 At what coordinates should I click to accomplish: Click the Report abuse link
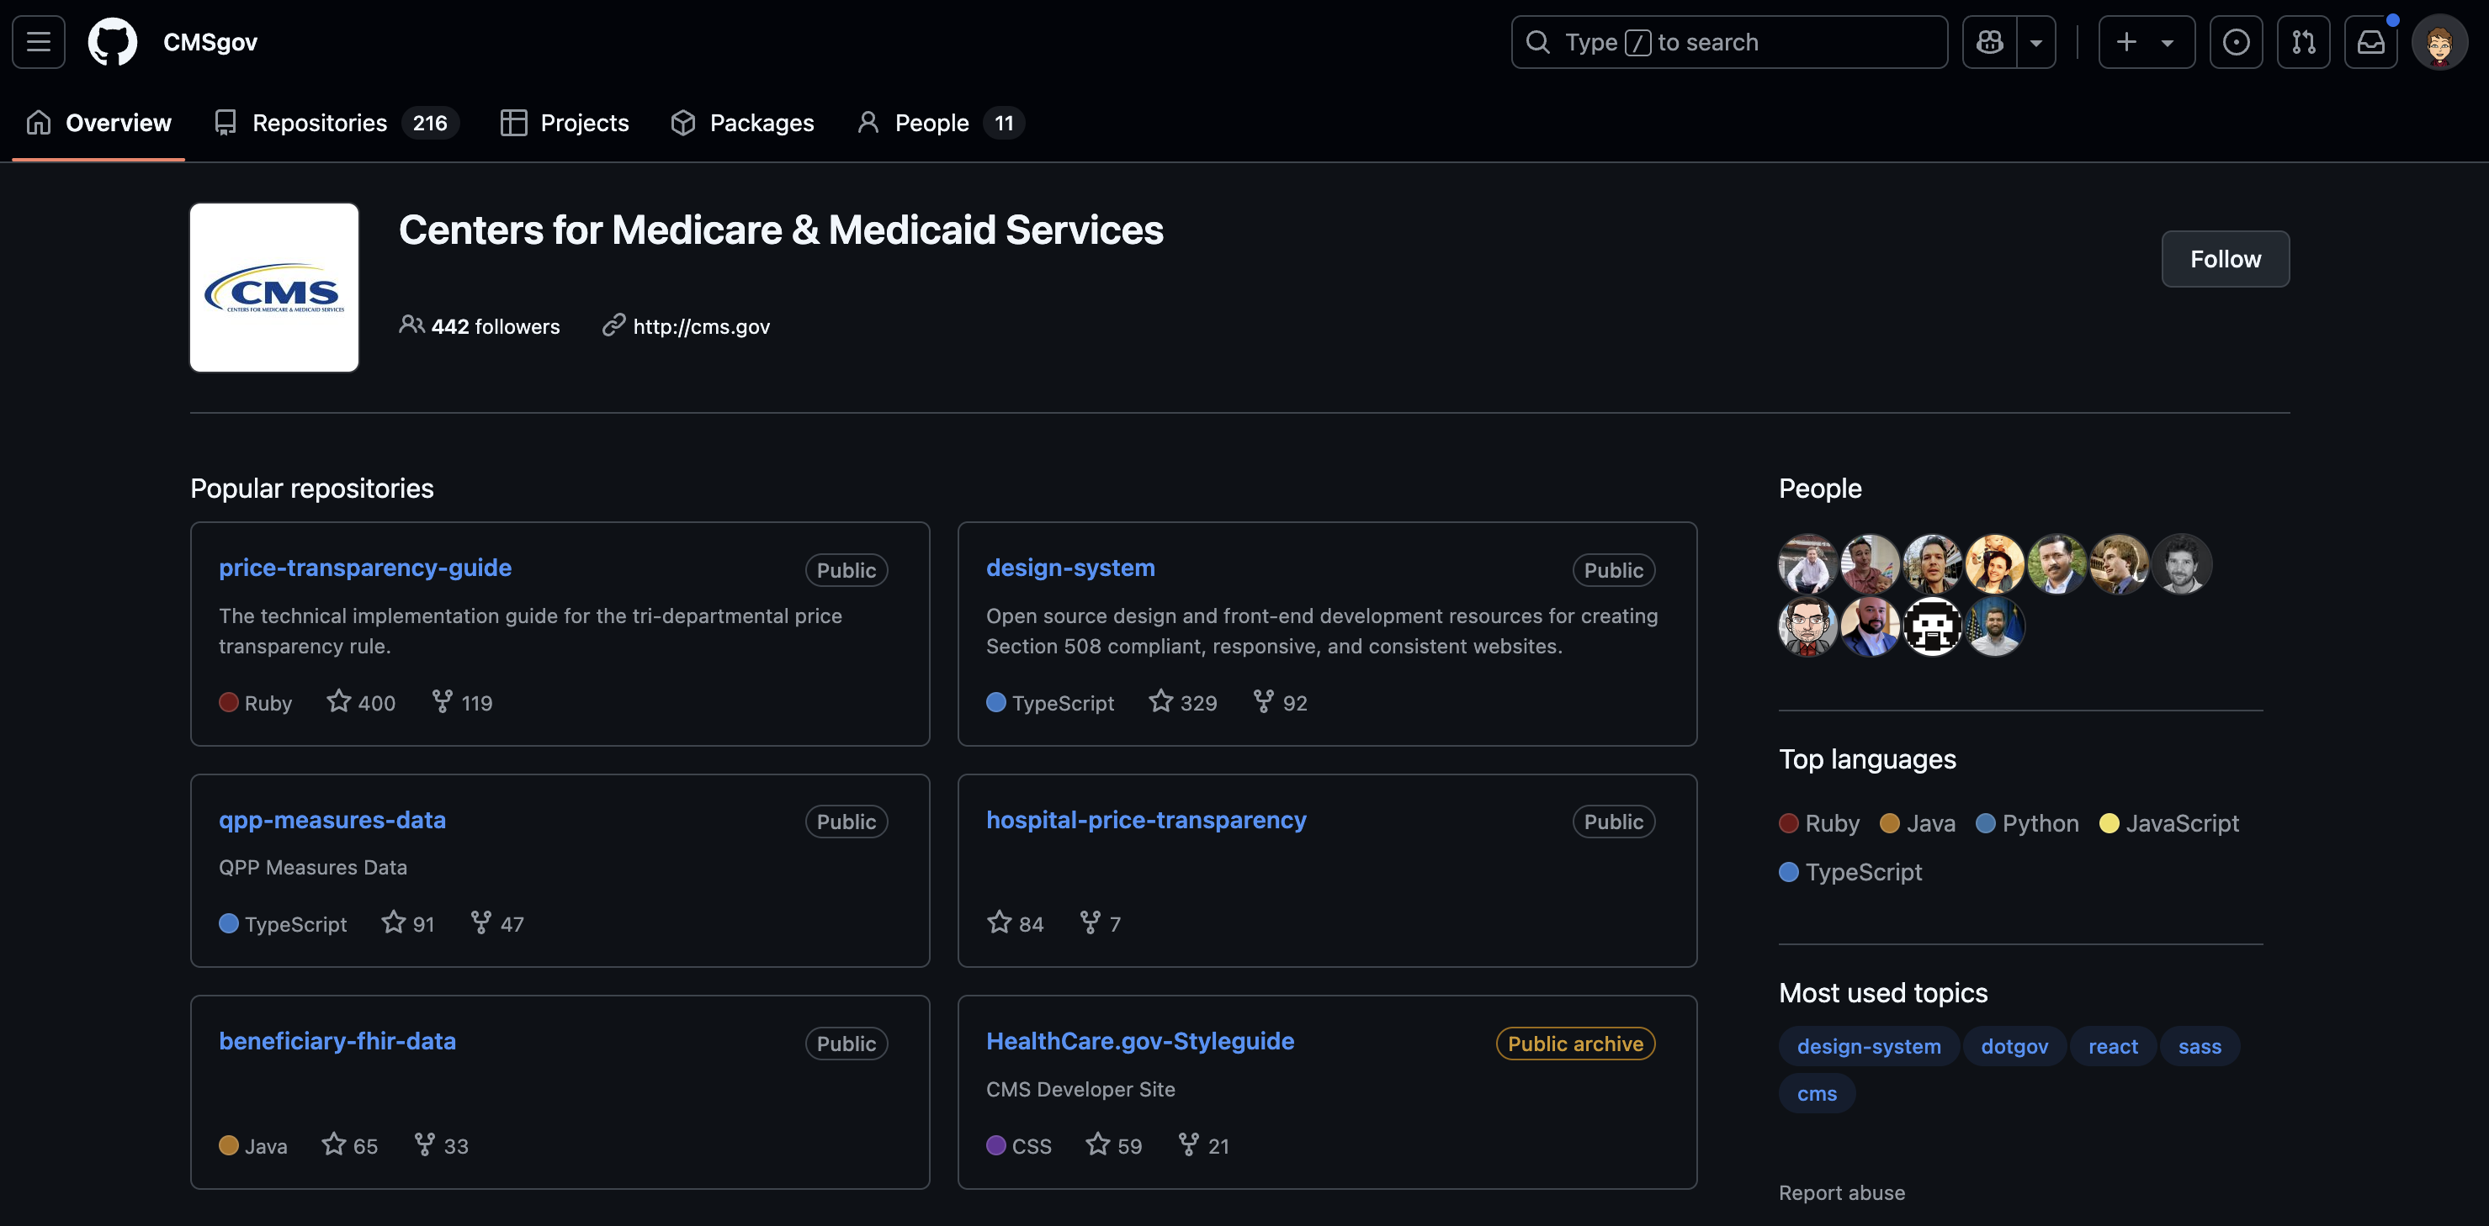coord(1842,1192)
